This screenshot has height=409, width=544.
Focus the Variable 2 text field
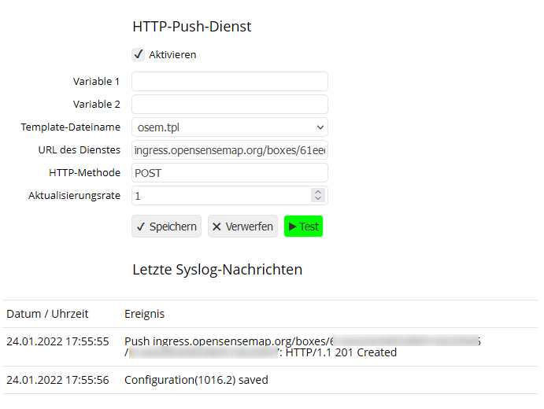point(229,105)
